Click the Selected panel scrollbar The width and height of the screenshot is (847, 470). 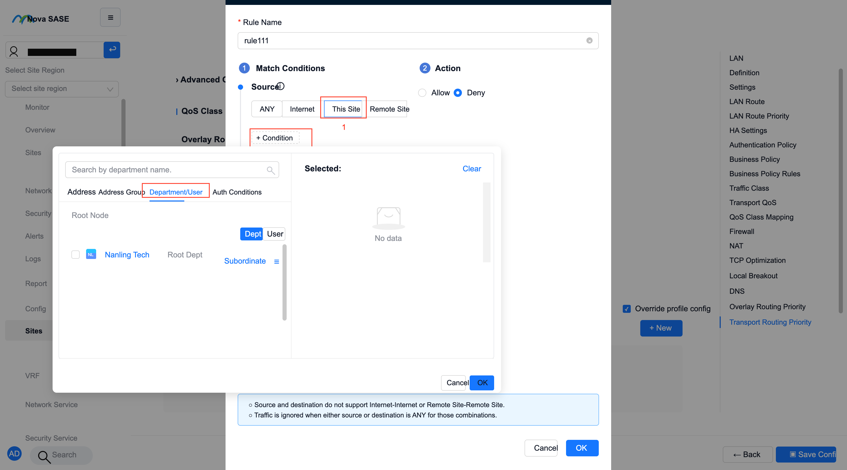pyautogui.click(x=486, y=223)
